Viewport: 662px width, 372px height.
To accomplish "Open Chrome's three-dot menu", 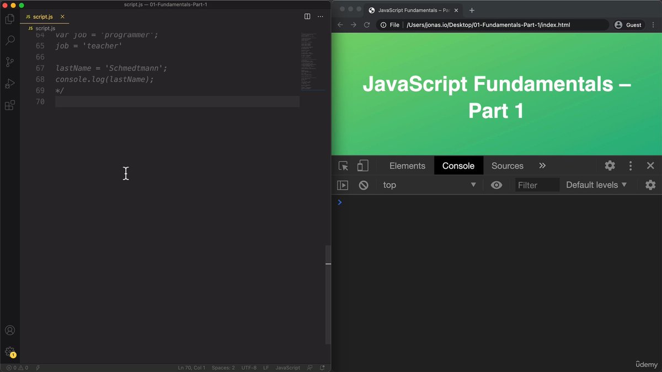I will (x=654, y=25).
